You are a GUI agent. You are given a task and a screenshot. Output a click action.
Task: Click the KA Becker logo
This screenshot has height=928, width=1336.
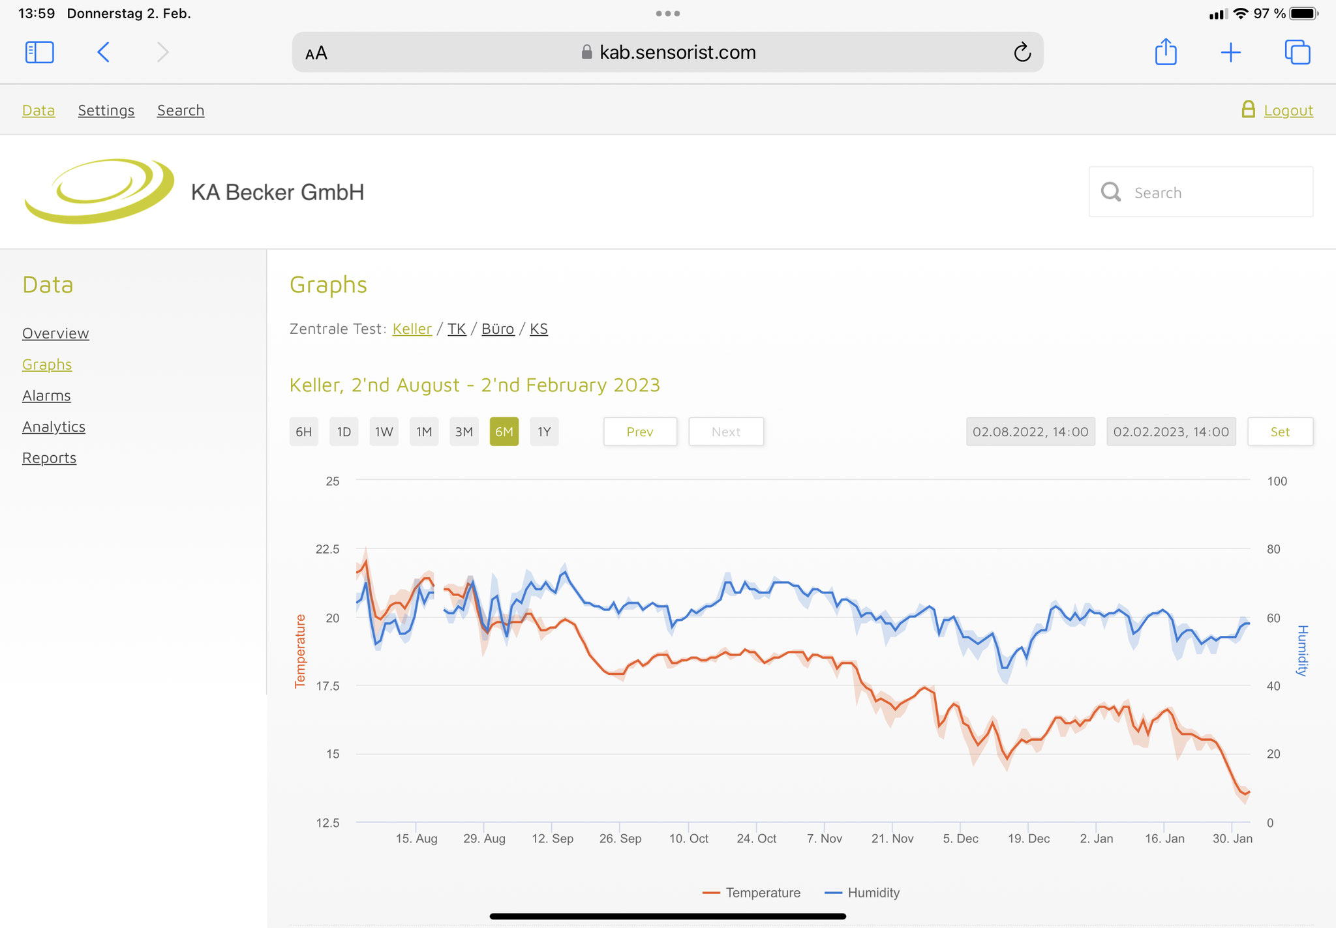(x=99, y=192)
